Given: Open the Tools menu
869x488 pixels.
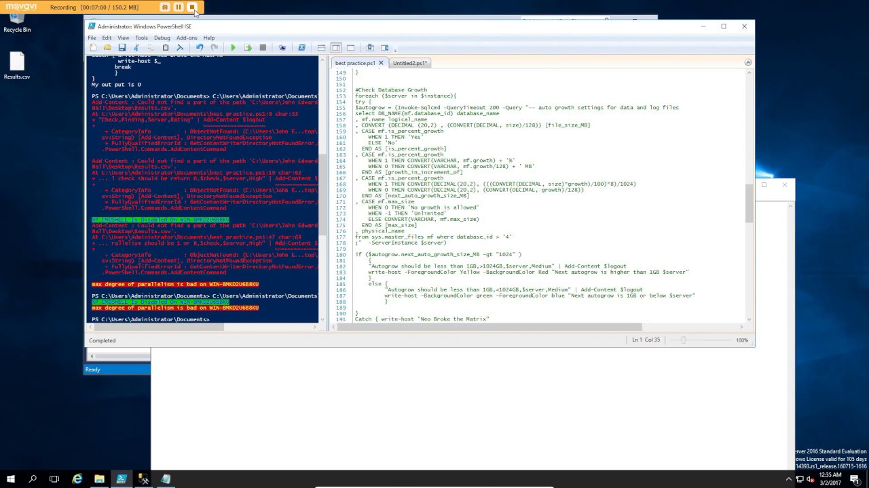Looking at the screenshot, I should pos(141,38).
